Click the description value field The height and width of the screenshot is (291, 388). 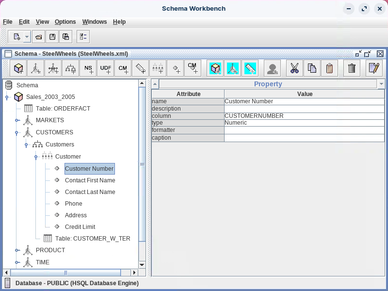coord(304,109)
